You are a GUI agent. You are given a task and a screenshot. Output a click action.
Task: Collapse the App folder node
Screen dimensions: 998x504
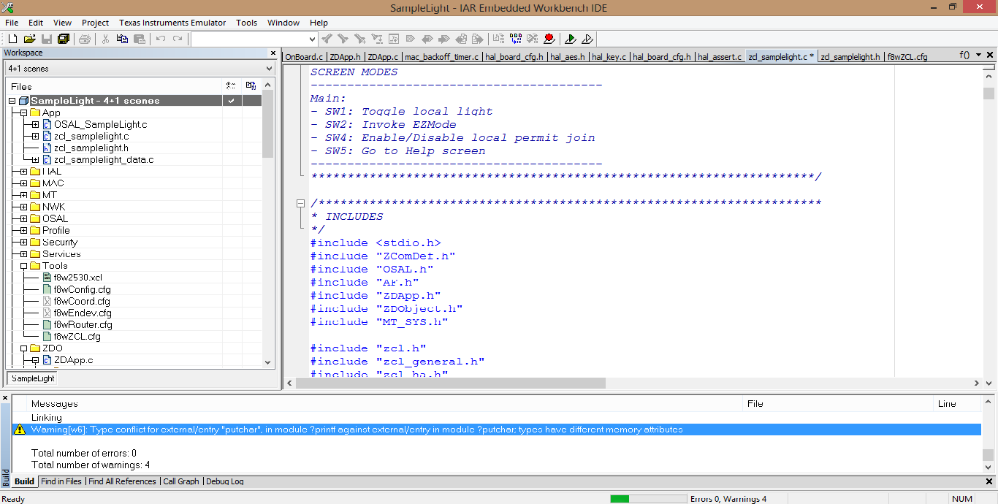[x=23, y=113]
